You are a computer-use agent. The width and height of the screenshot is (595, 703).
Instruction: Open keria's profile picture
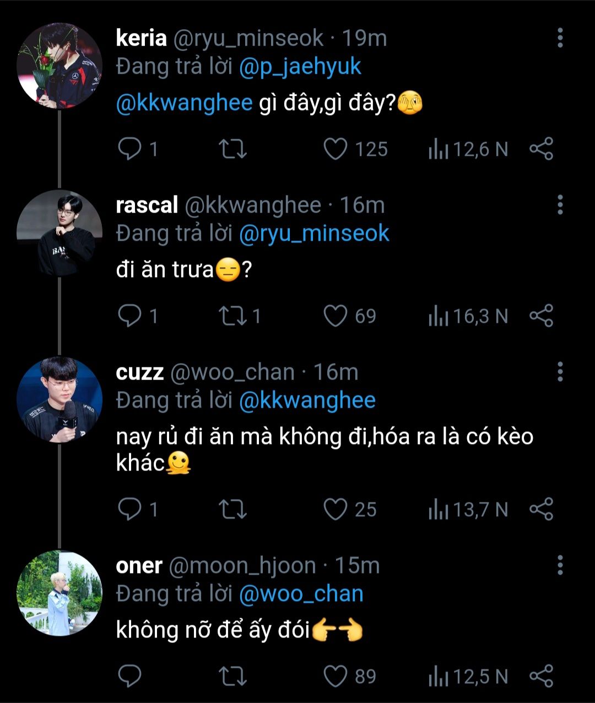click(x=59, y=66)
